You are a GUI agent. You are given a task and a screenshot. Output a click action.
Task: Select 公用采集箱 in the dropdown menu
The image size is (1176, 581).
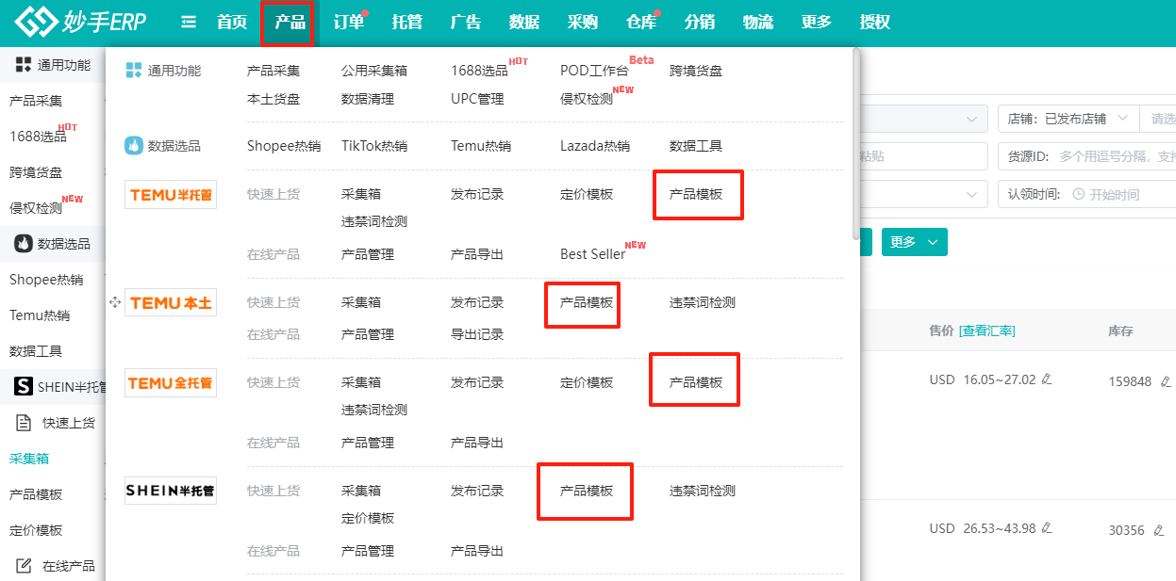[x=374, y=71]
